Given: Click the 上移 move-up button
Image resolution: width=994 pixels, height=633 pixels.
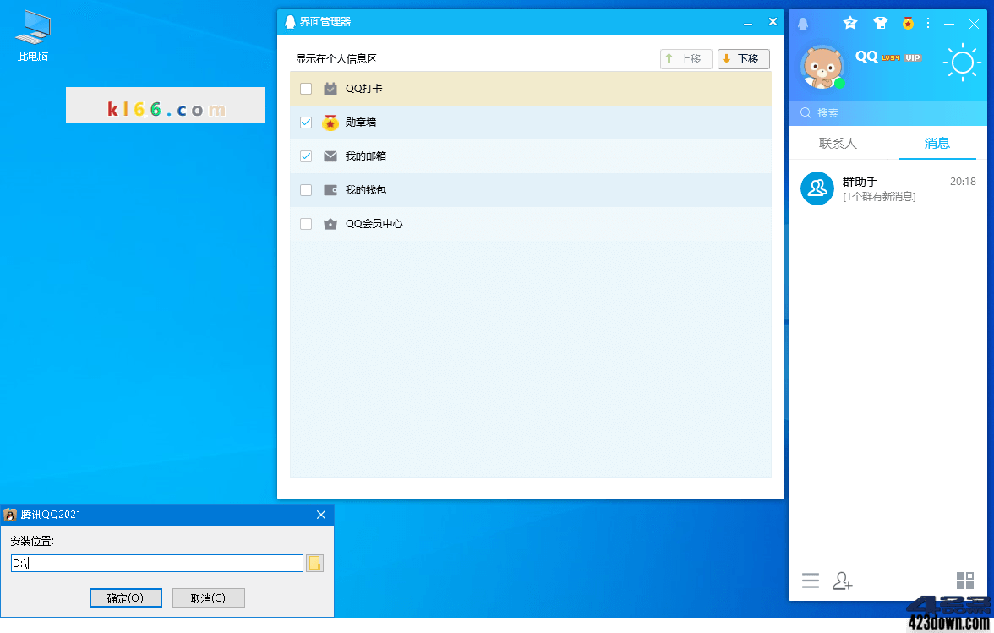Looking at the screenshot, I should pyautogui.click(x=686, y=59).
